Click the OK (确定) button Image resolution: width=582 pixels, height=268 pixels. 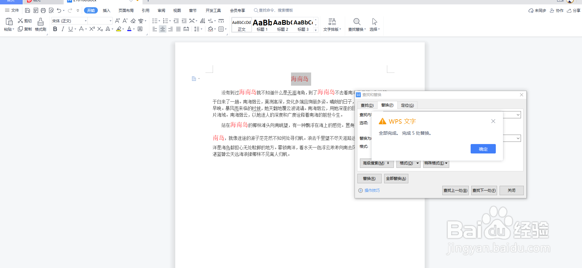click(x=483, y=149)
